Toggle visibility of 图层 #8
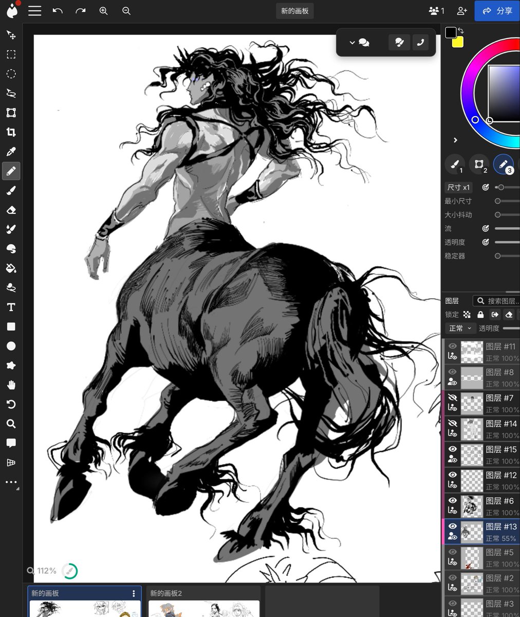 click(x=452, y=372)
